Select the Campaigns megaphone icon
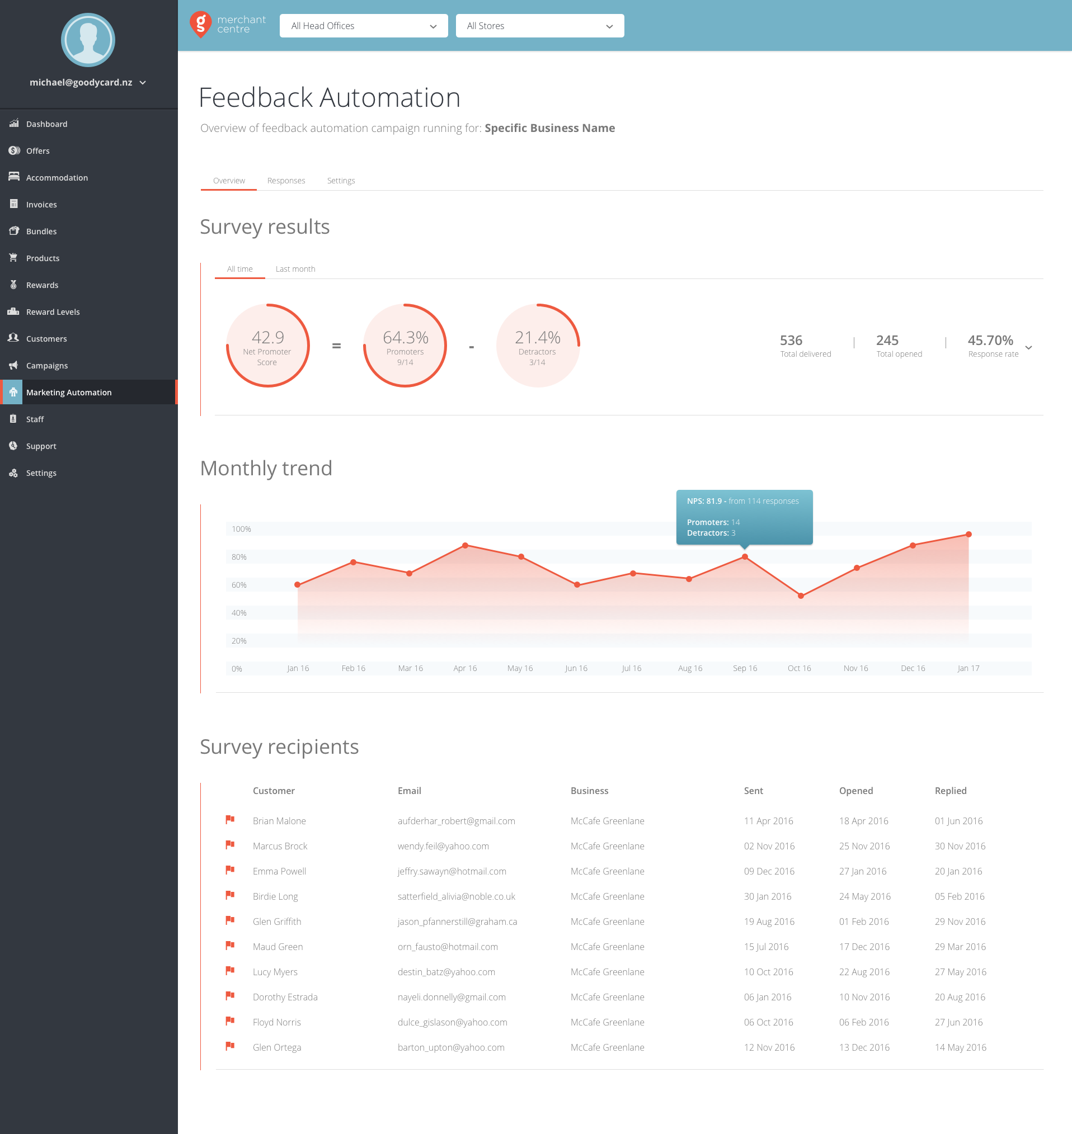The image size is (1072, 1134). coord(14,365)
